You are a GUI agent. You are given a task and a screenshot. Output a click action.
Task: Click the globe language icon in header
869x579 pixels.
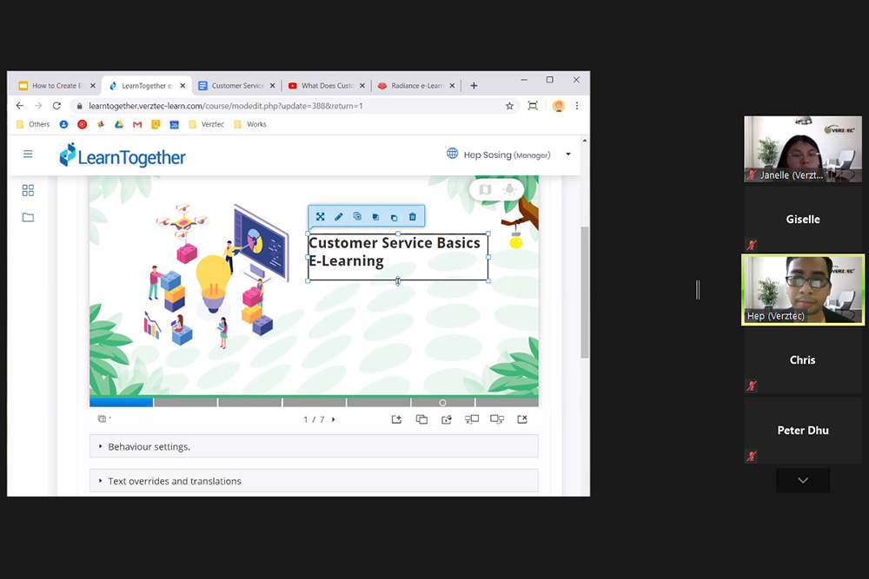tap(452, 154)
